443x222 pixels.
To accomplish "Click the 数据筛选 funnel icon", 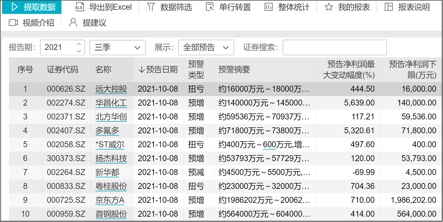I will tap(151, 7).
